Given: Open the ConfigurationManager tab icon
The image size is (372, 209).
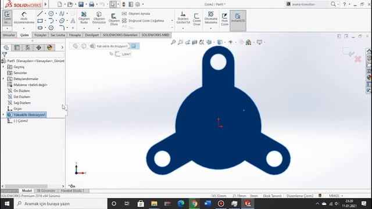Looking at the screenshot, I should [x=28, y=48].
